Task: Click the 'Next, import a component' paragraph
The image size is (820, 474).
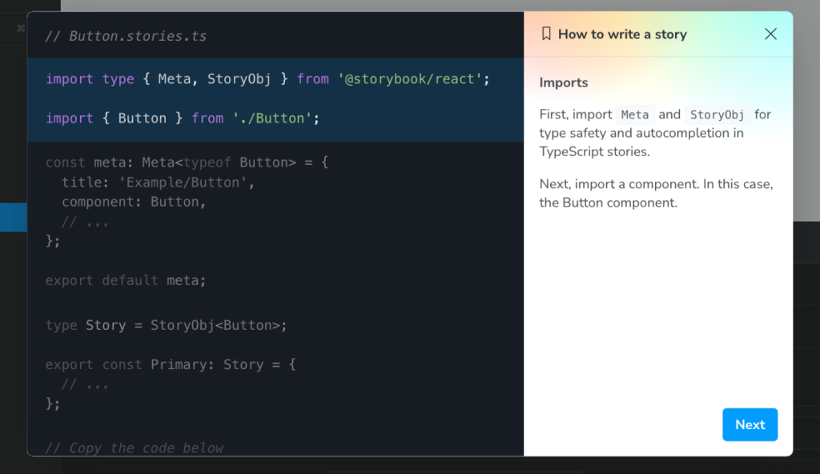Action: (x=656, y=193)
